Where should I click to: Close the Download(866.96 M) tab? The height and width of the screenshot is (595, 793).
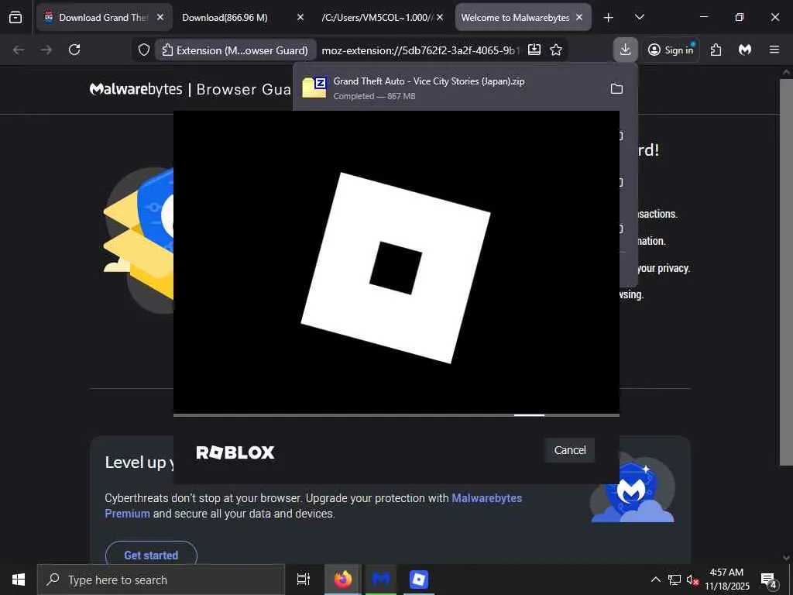click(x=300, y=17)
